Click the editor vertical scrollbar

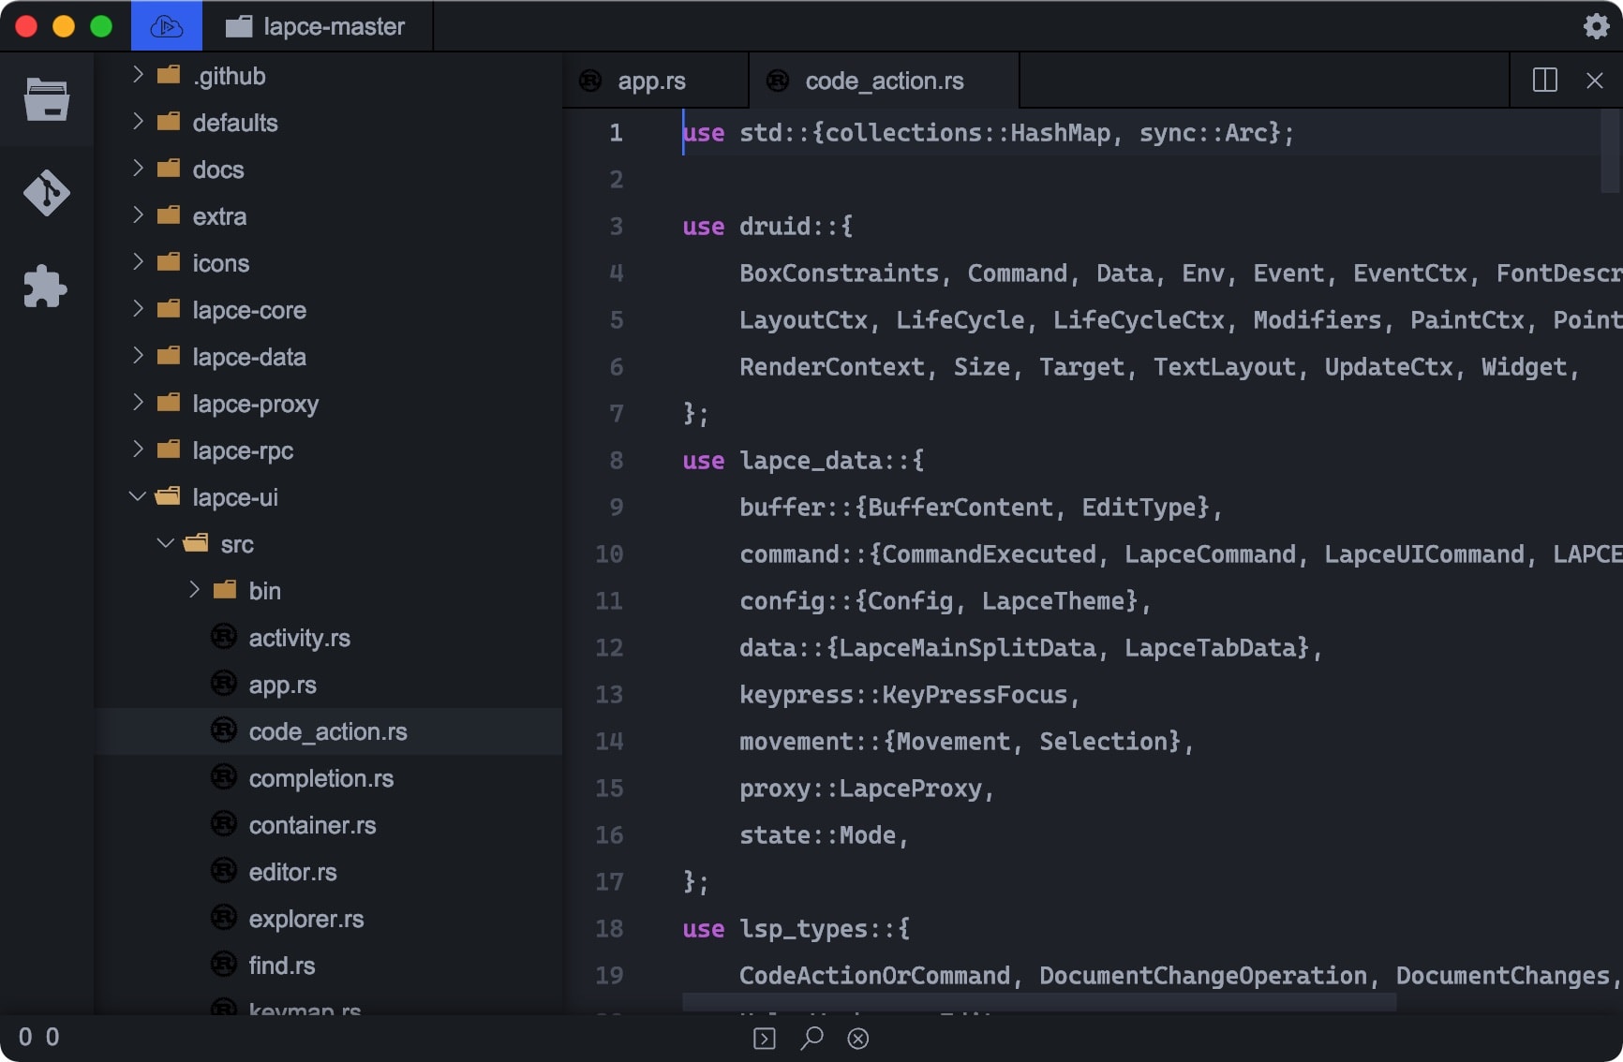point(1611,152)
